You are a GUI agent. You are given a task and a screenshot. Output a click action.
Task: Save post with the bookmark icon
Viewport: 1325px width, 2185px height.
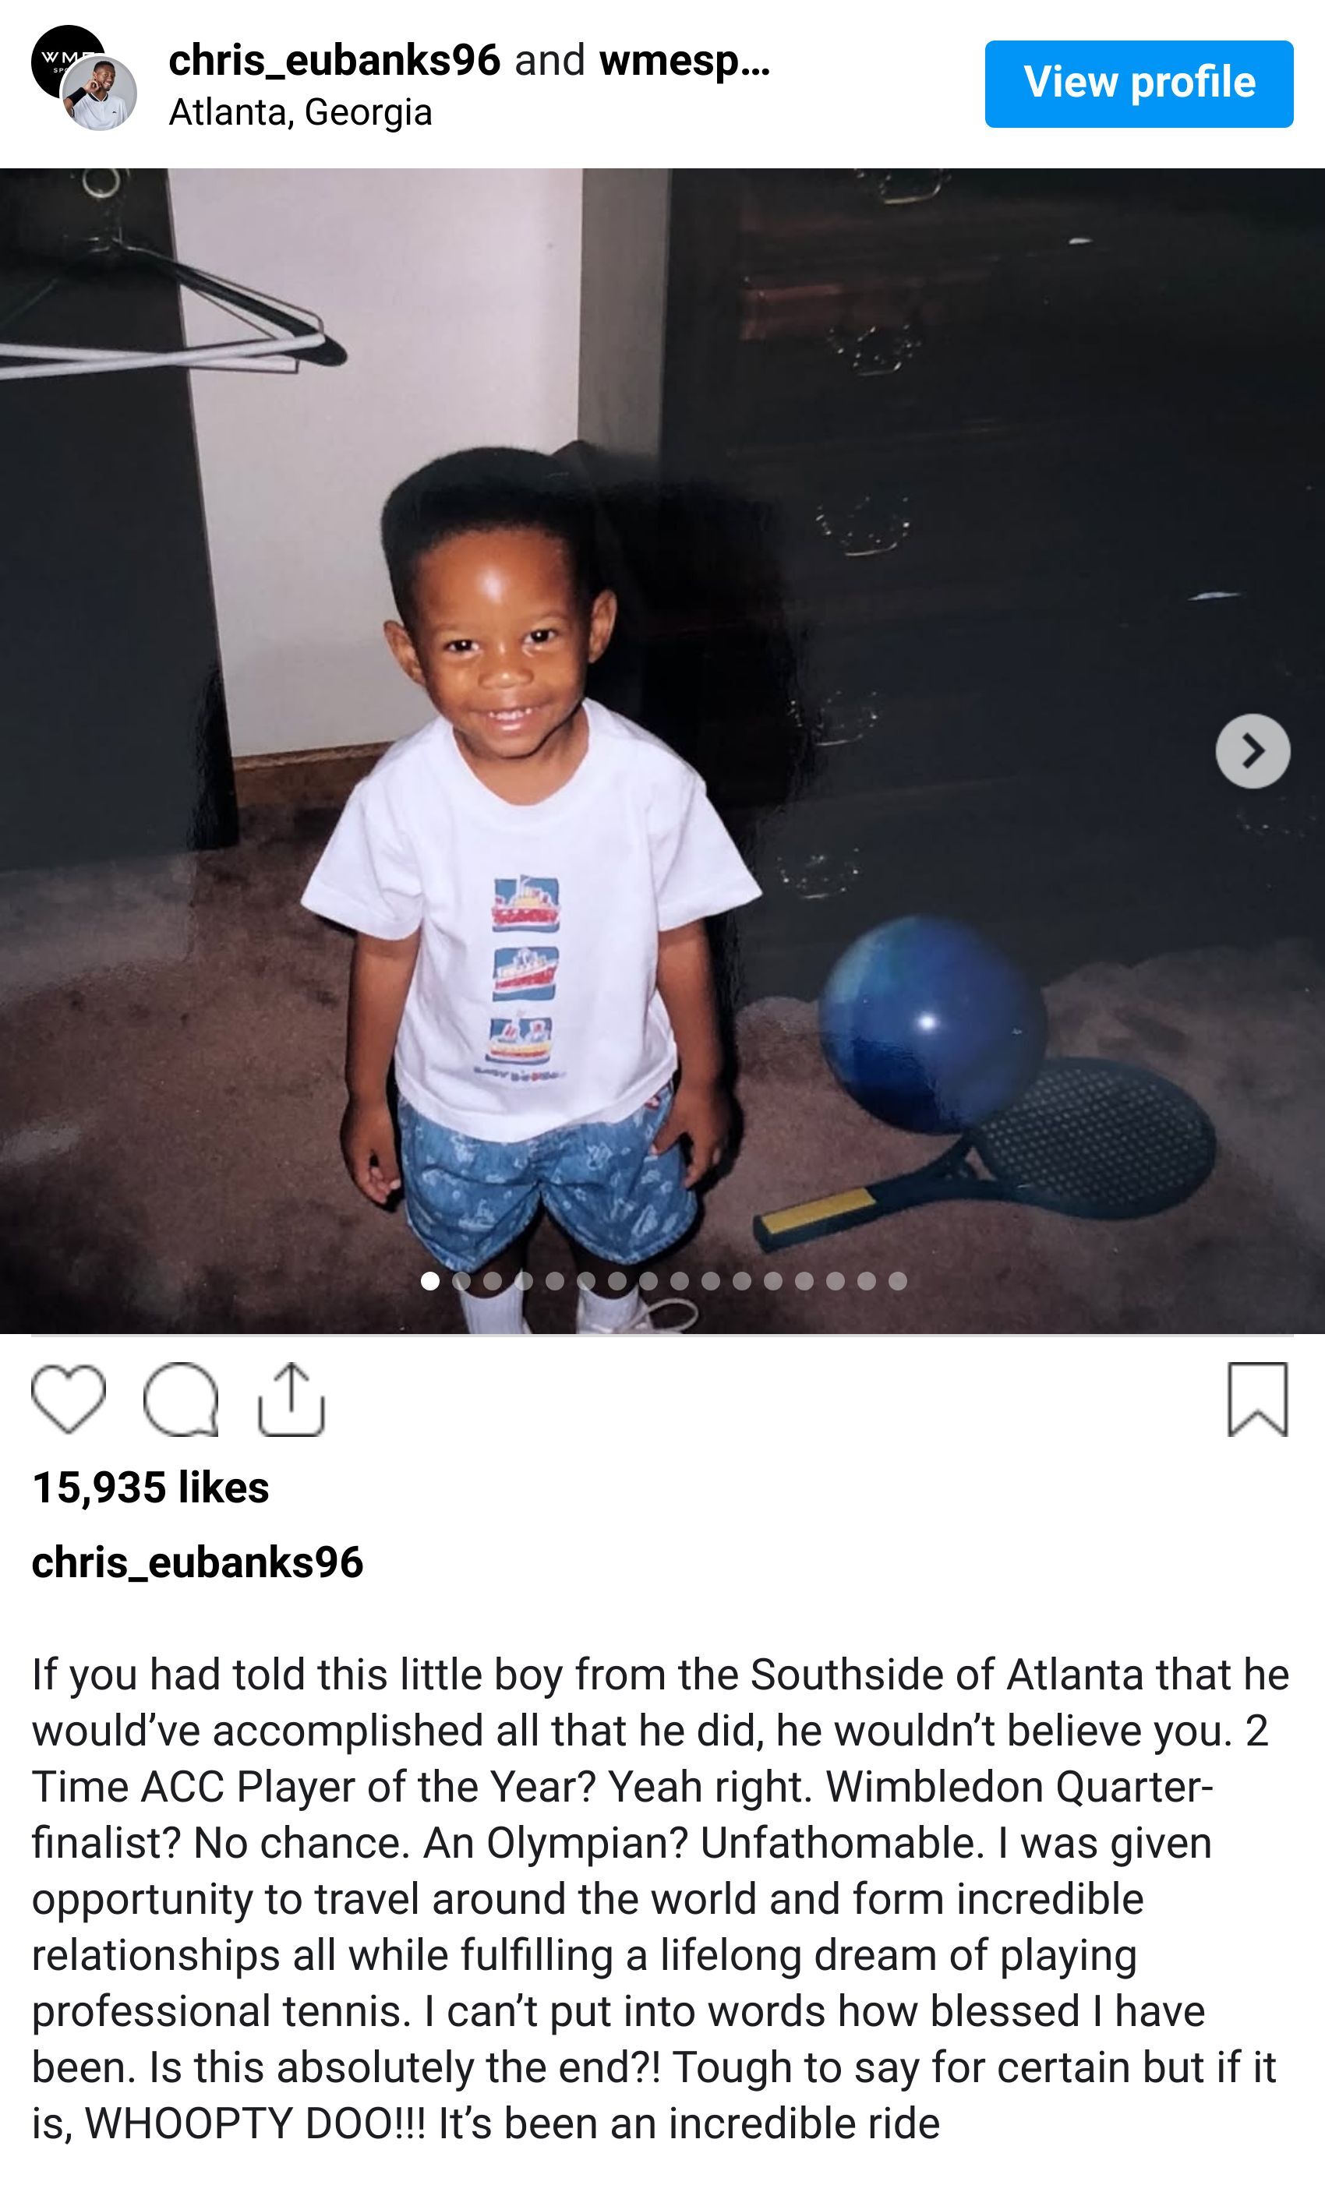[x=1258, y=1400]
